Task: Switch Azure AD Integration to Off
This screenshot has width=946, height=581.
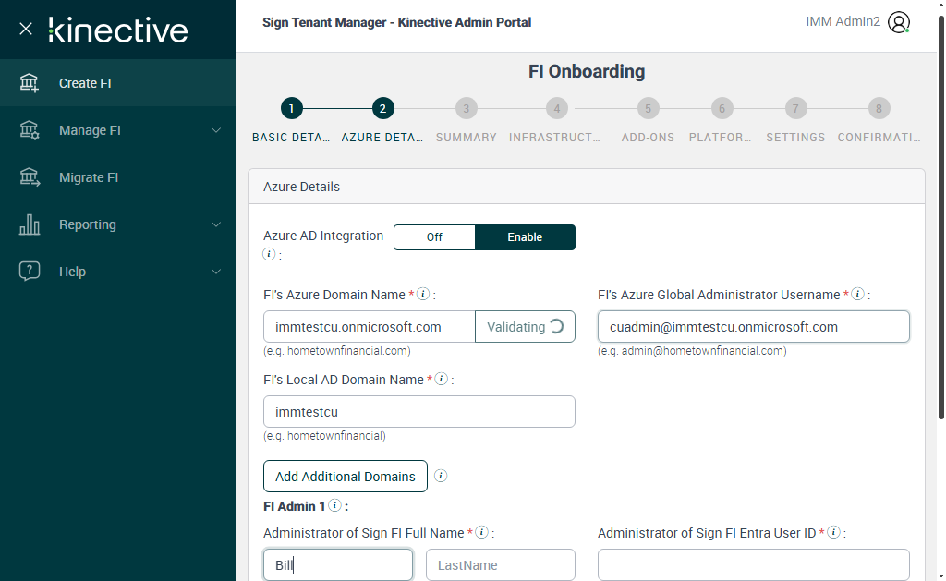Action: [x=434, y=237]
